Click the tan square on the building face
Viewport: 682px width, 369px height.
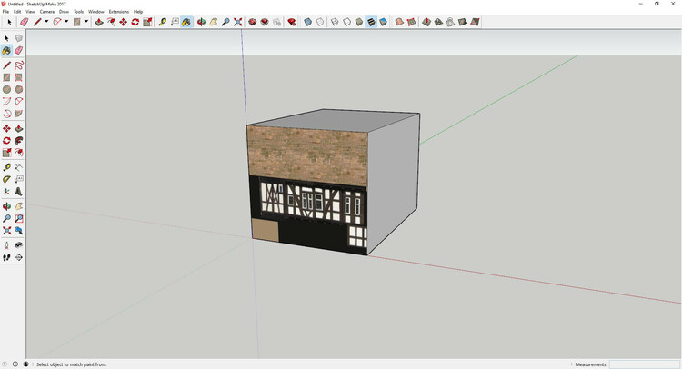pos(265,230)
